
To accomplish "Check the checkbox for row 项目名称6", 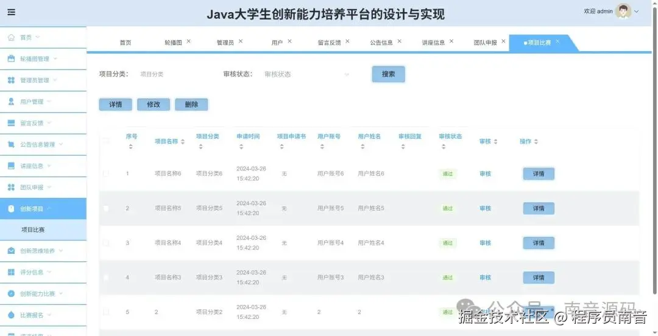I will point(106,173).
